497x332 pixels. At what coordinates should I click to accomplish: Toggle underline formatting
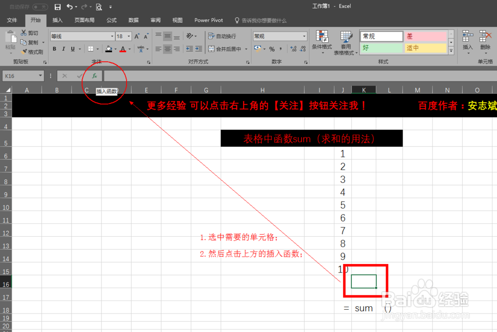(73, 49)
